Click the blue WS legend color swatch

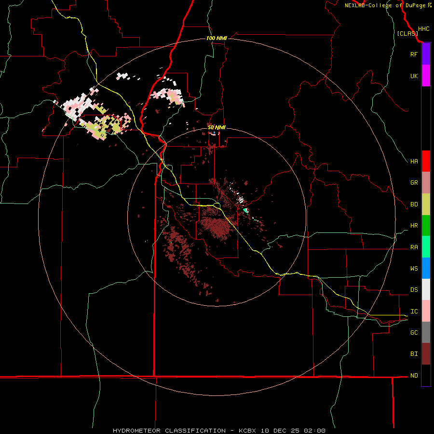(426, 268)
